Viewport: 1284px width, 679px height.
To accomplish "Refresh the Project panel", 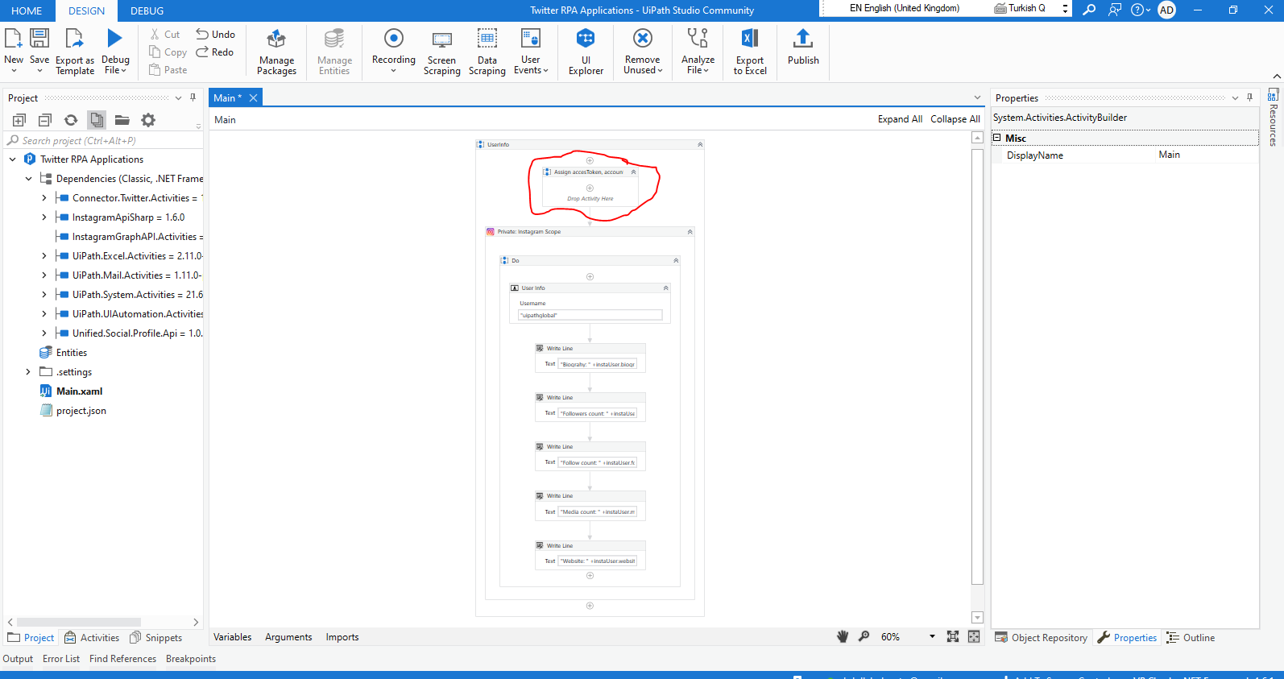I will [x=71, y=120].
